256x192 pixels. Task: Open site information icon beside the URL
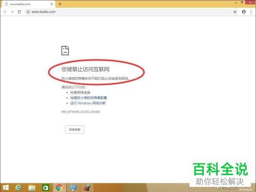pyautogui.click(x=28, y=12)
